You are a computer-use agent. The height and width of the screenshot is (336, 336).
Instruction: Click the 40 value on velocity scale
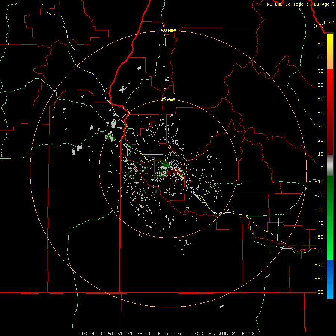pyautogui.click(x=321, y=113)
